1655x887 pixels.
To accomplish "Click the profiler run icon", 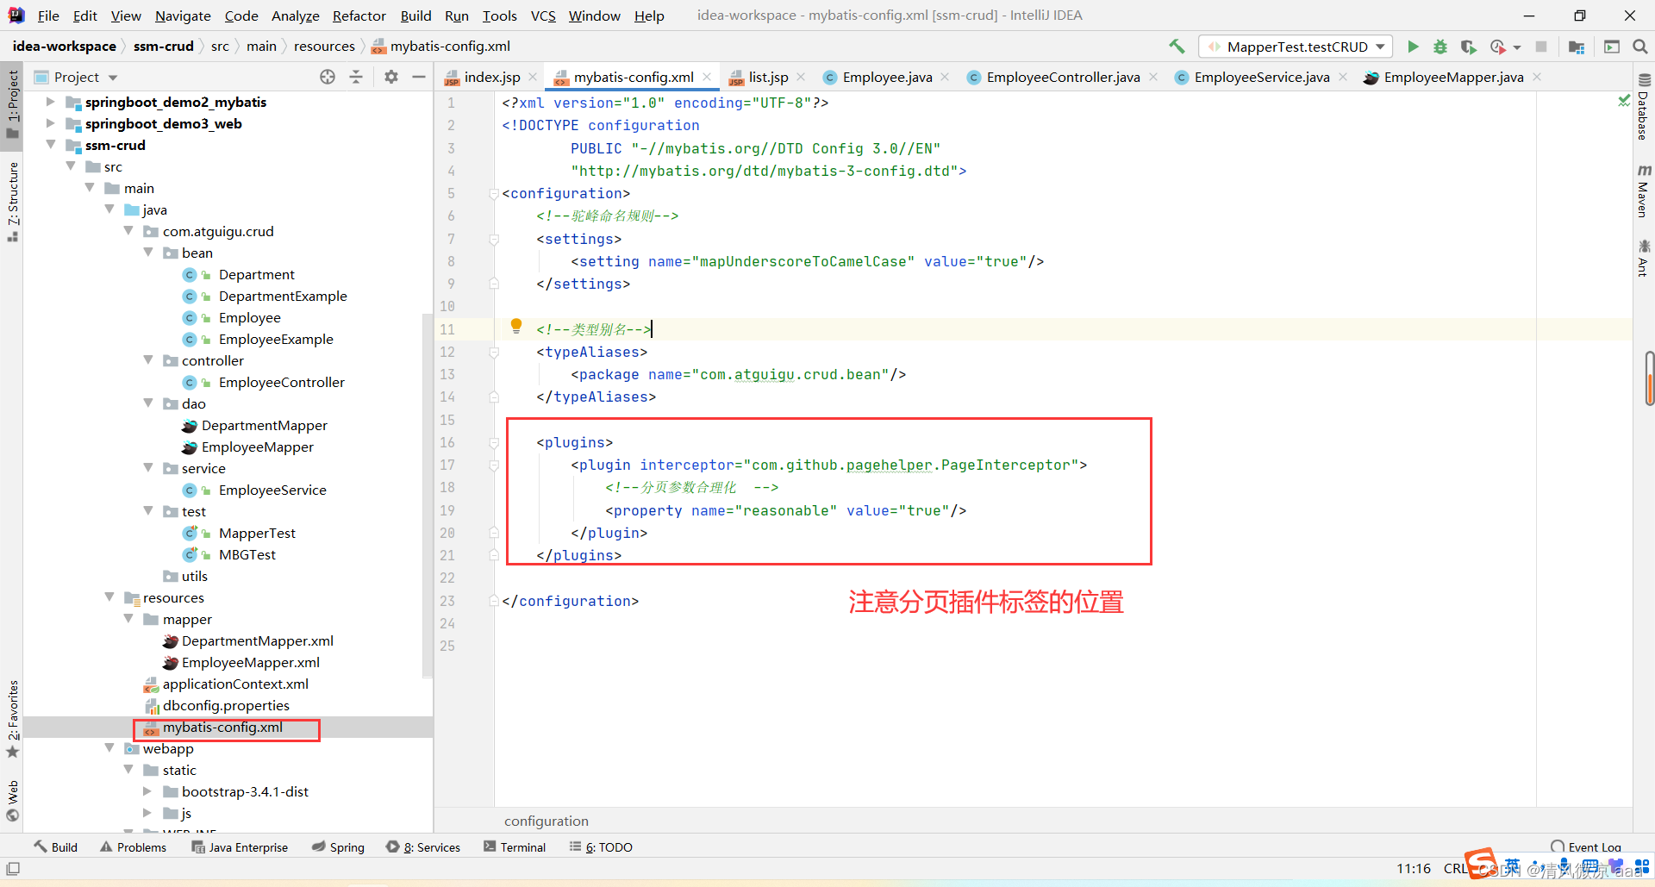I will coord(1498,47).
